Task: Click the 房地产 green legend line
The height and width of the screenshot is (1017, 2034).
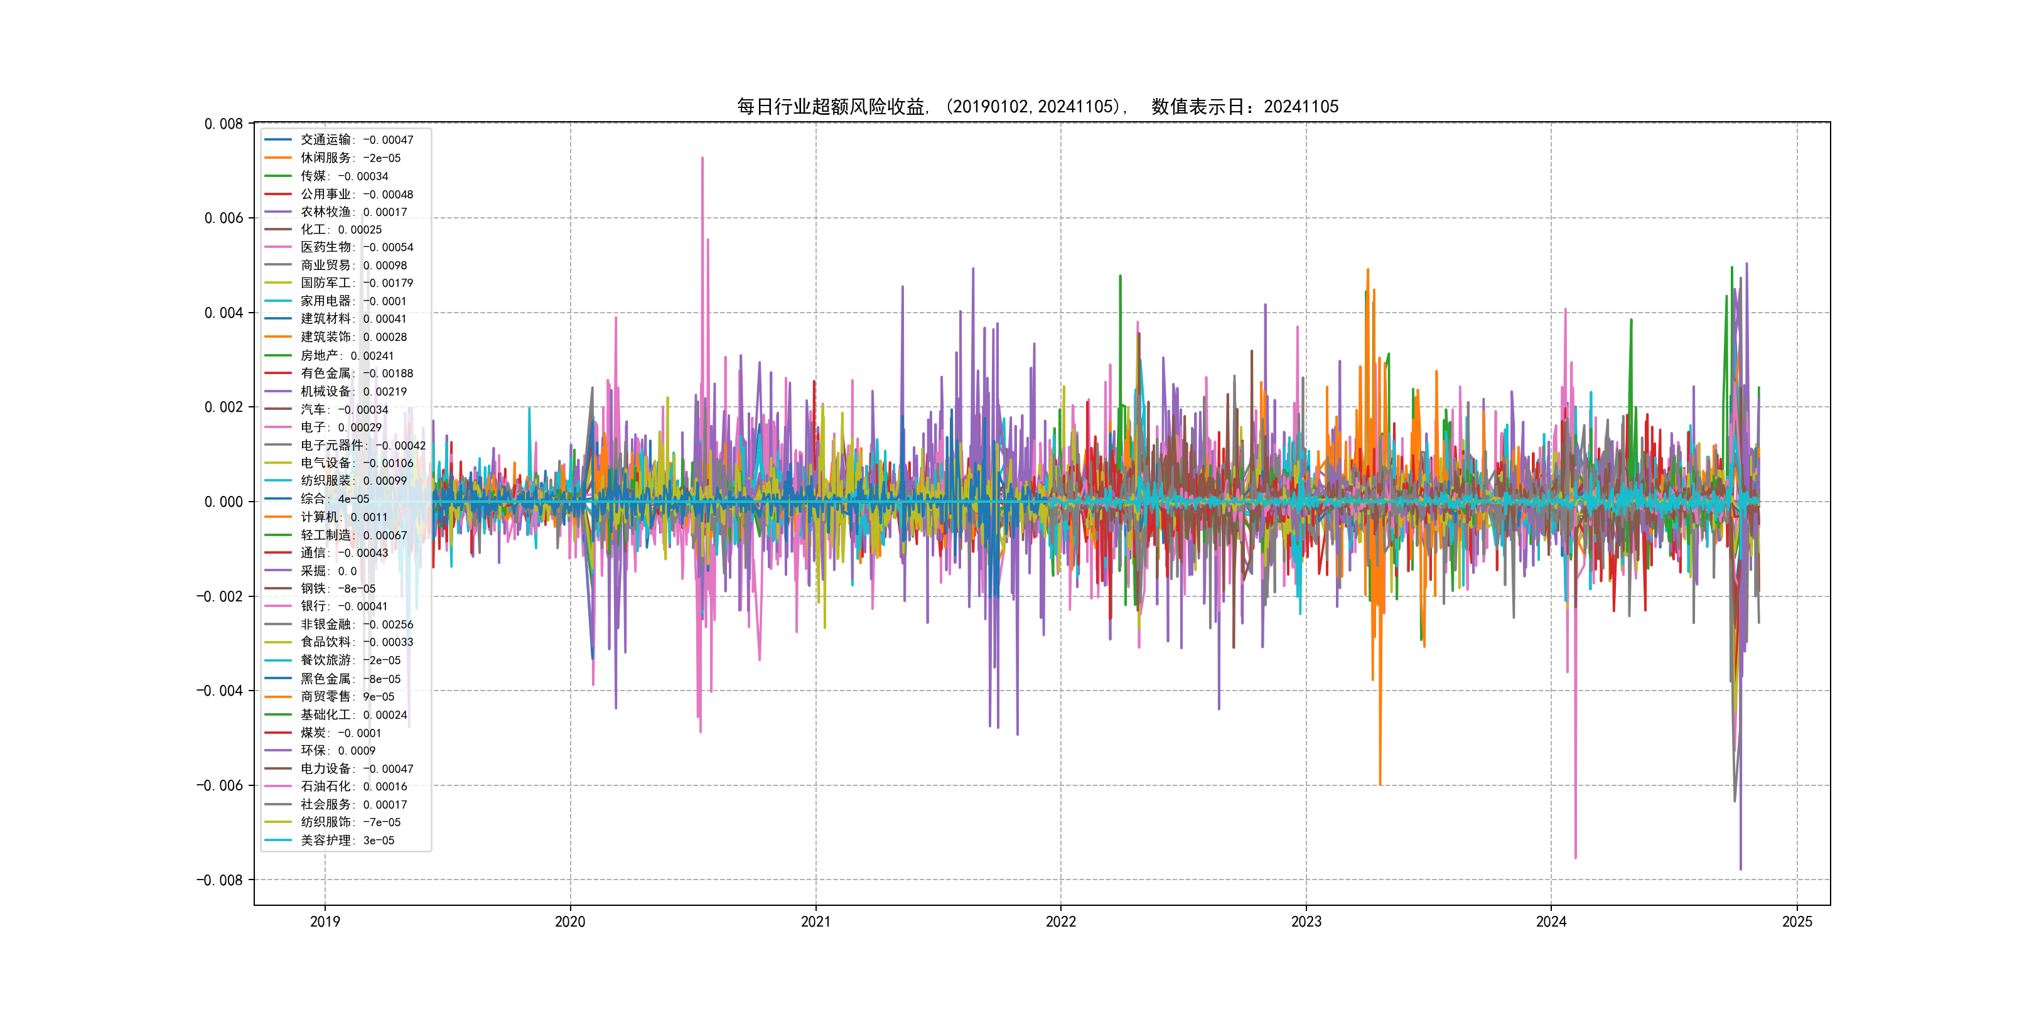Action: click(278, 355)
